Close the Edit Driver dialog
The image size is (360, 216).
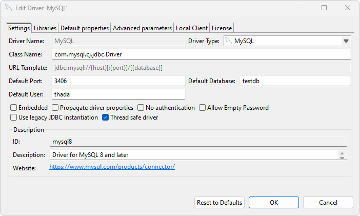348,8
